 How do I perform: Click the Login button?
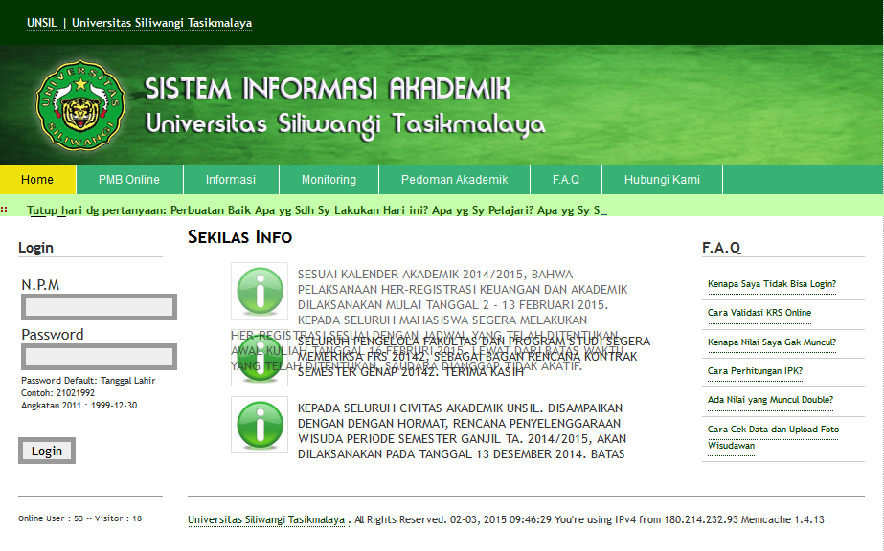coord(47,451)
